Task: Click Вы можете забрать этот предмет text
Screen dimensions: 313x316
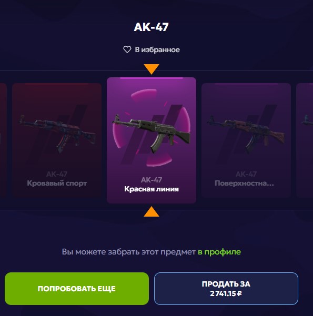Action: [x=129, y=252]
